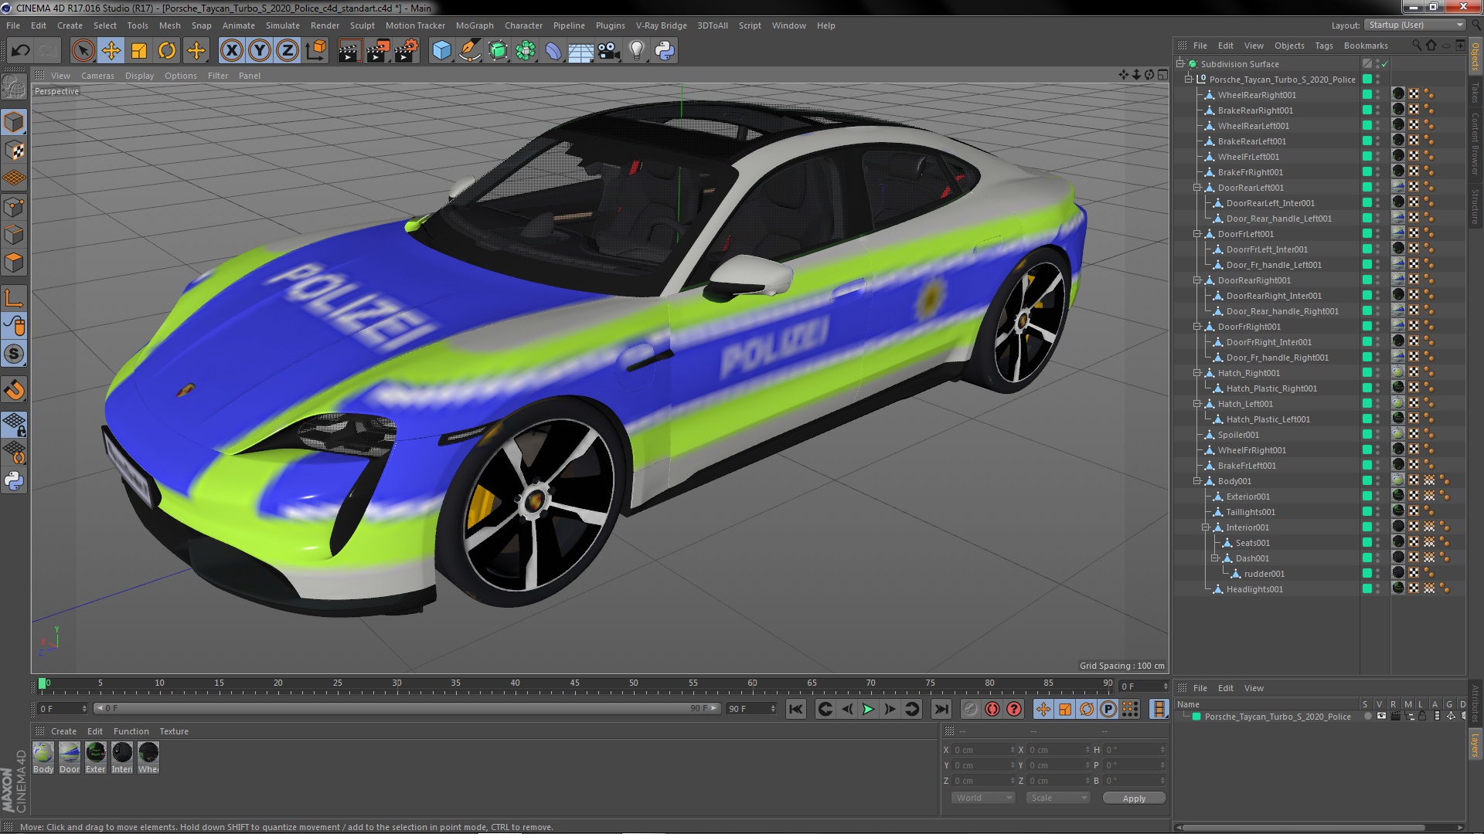Toggle Spoiler001 visibility dots
This screenshot has height=834, width=1484.
tap(1377, 435)
